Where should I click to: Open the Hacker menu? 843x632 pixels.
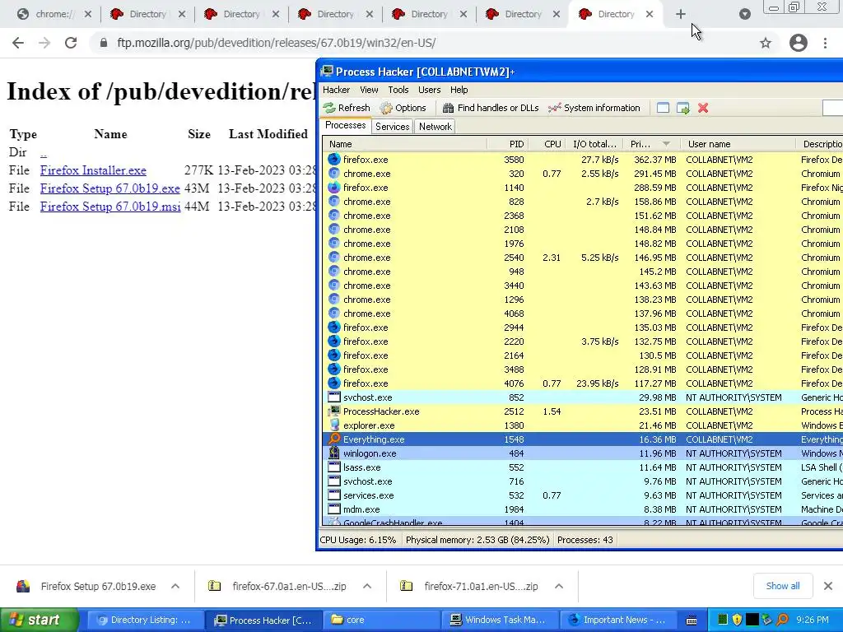click(x=336, y=90)
